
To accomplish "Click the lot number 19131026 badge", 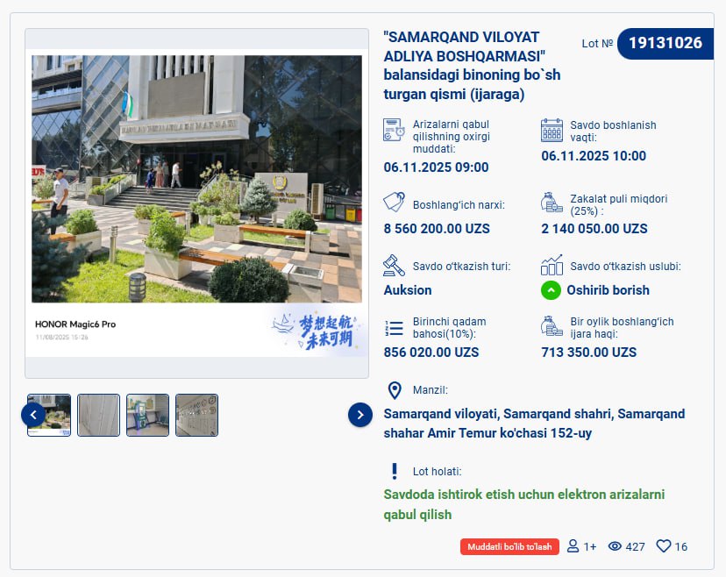I will (x=665, y=43).
